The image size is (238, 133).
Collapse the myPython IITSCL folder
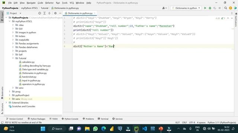click(10, 21)
